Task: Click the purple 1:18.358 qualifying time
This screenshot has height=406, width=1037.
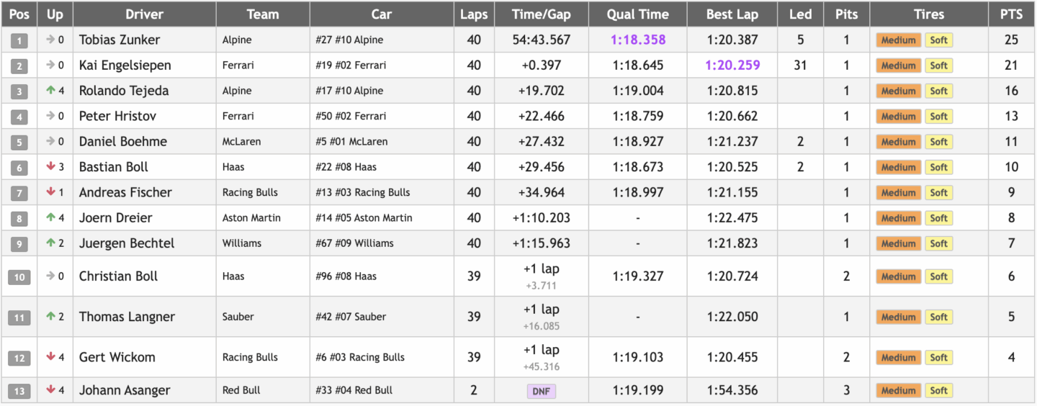Action: [x=637, y=40]
